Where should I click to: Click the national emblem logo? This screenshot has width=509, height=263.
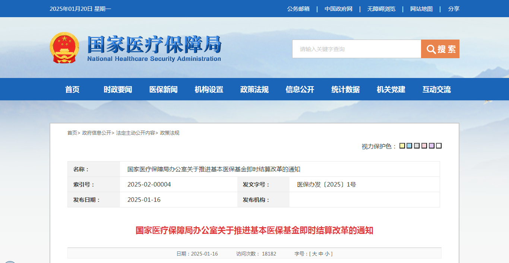[x=64, y=48]
